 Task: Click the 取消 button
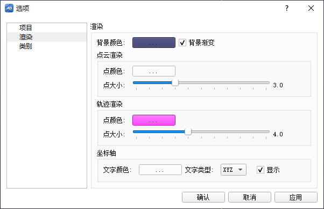coord(250,197)
